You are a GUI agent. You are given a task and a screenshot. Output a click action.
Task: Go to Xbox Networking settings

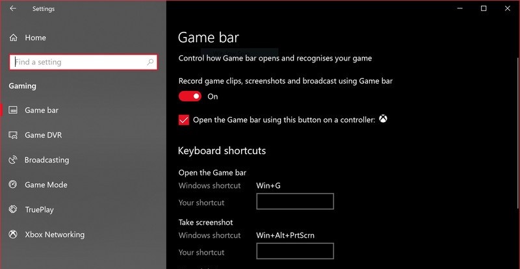tap(55, 235)
